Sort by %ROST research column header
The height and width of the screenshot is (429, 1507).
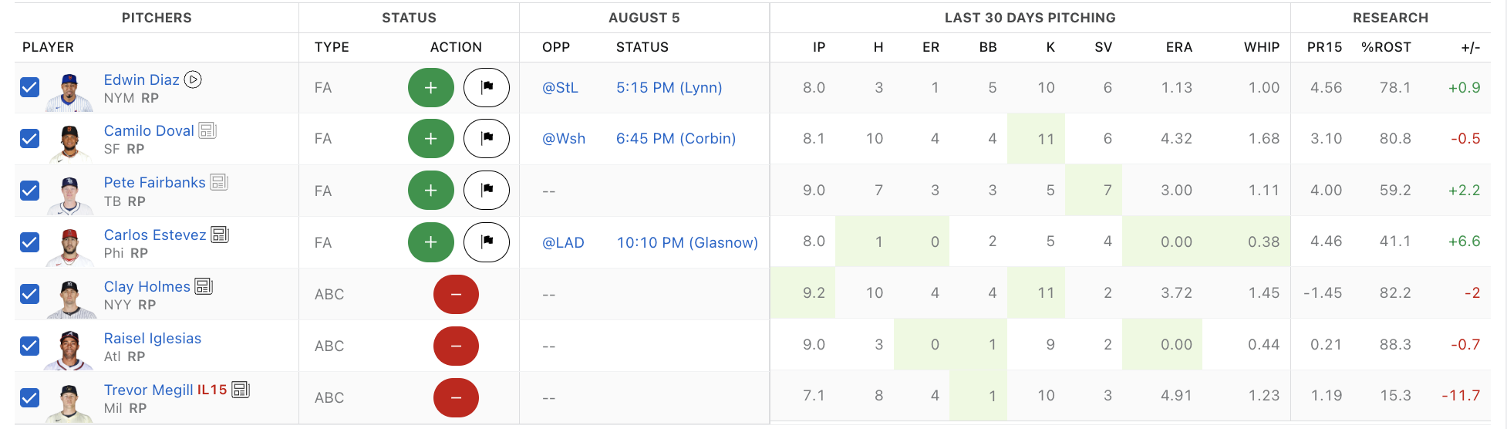(x=1386, y=47)
